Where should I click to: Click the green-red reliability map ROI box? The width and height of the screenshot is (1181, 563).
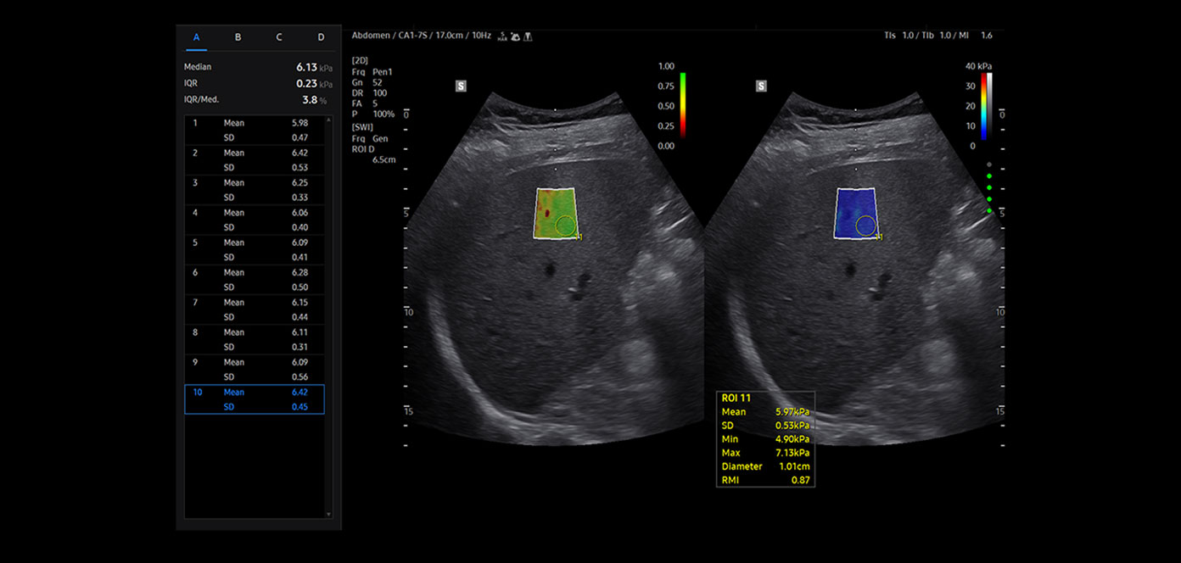coord(555,213)
